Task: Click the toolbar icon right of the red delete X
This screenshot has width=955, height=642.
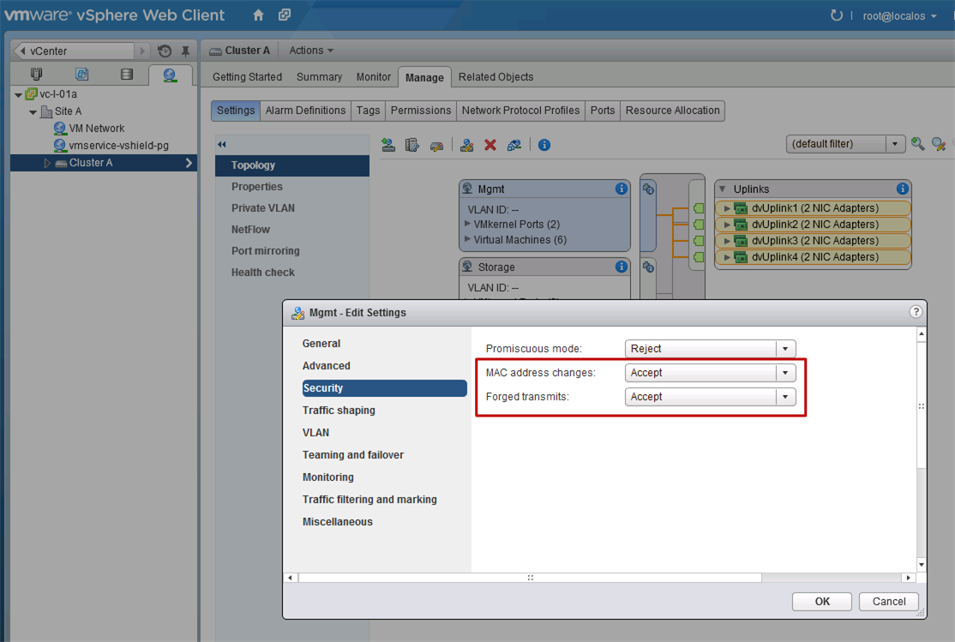Action: click(x=514, y=145)
